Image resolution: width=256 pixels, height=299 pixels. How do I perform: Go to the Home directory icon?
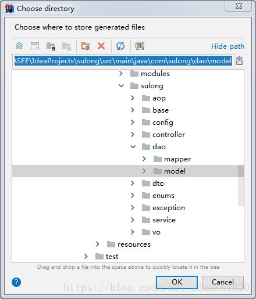click(19, 46)
